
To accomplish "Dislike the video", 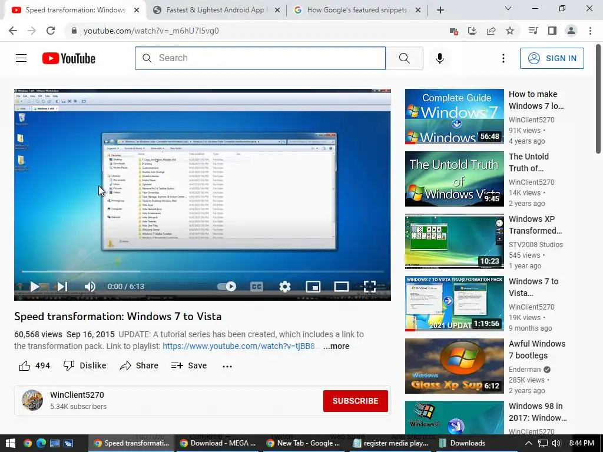I will point(85,365).
